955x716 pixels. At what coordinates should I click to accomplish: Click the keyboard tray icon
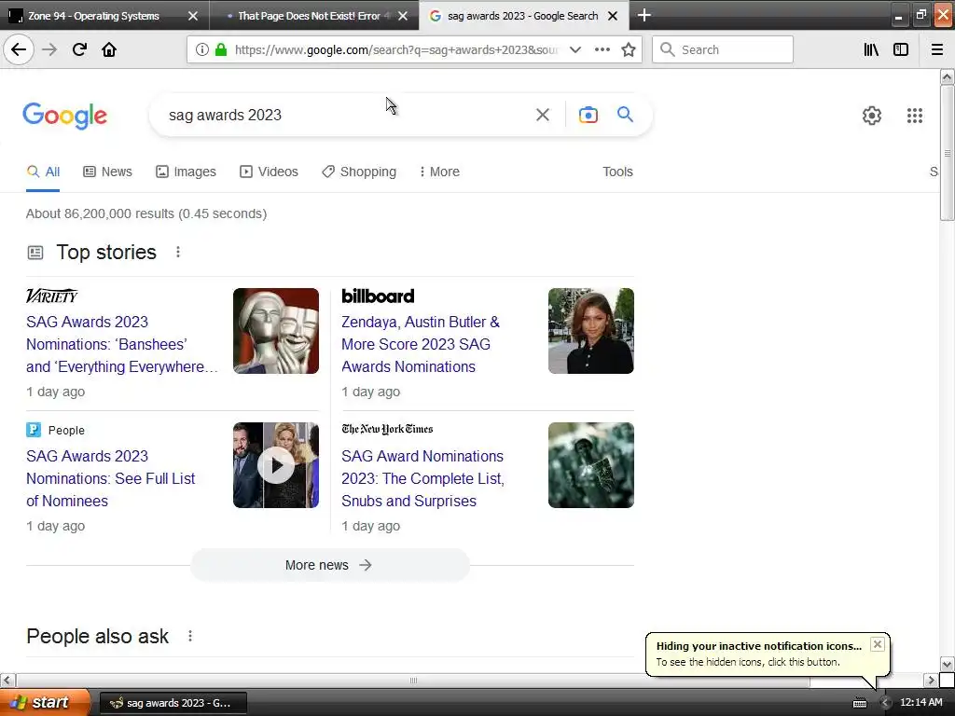[859, 703]
